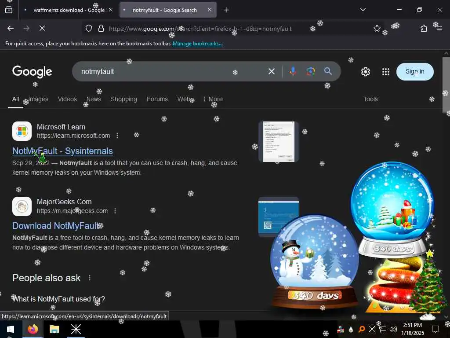Close the notmyfault Google Search tab

(x=210, y=10)
